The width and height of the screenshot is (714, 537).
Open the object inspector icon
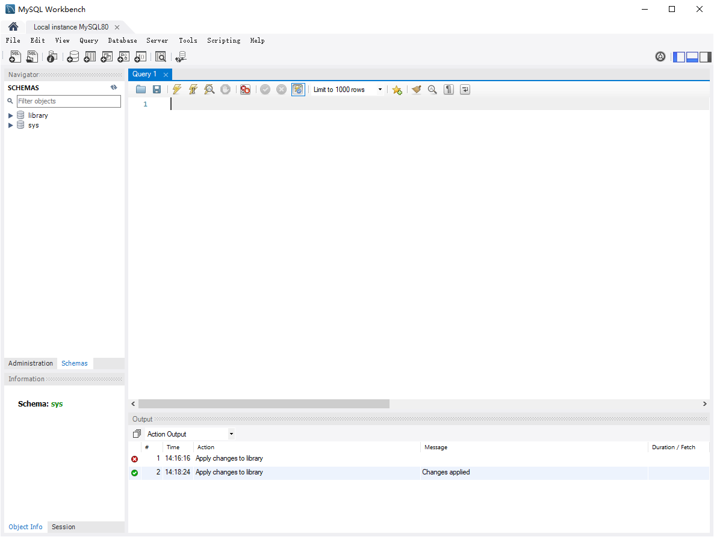[52, 57]
